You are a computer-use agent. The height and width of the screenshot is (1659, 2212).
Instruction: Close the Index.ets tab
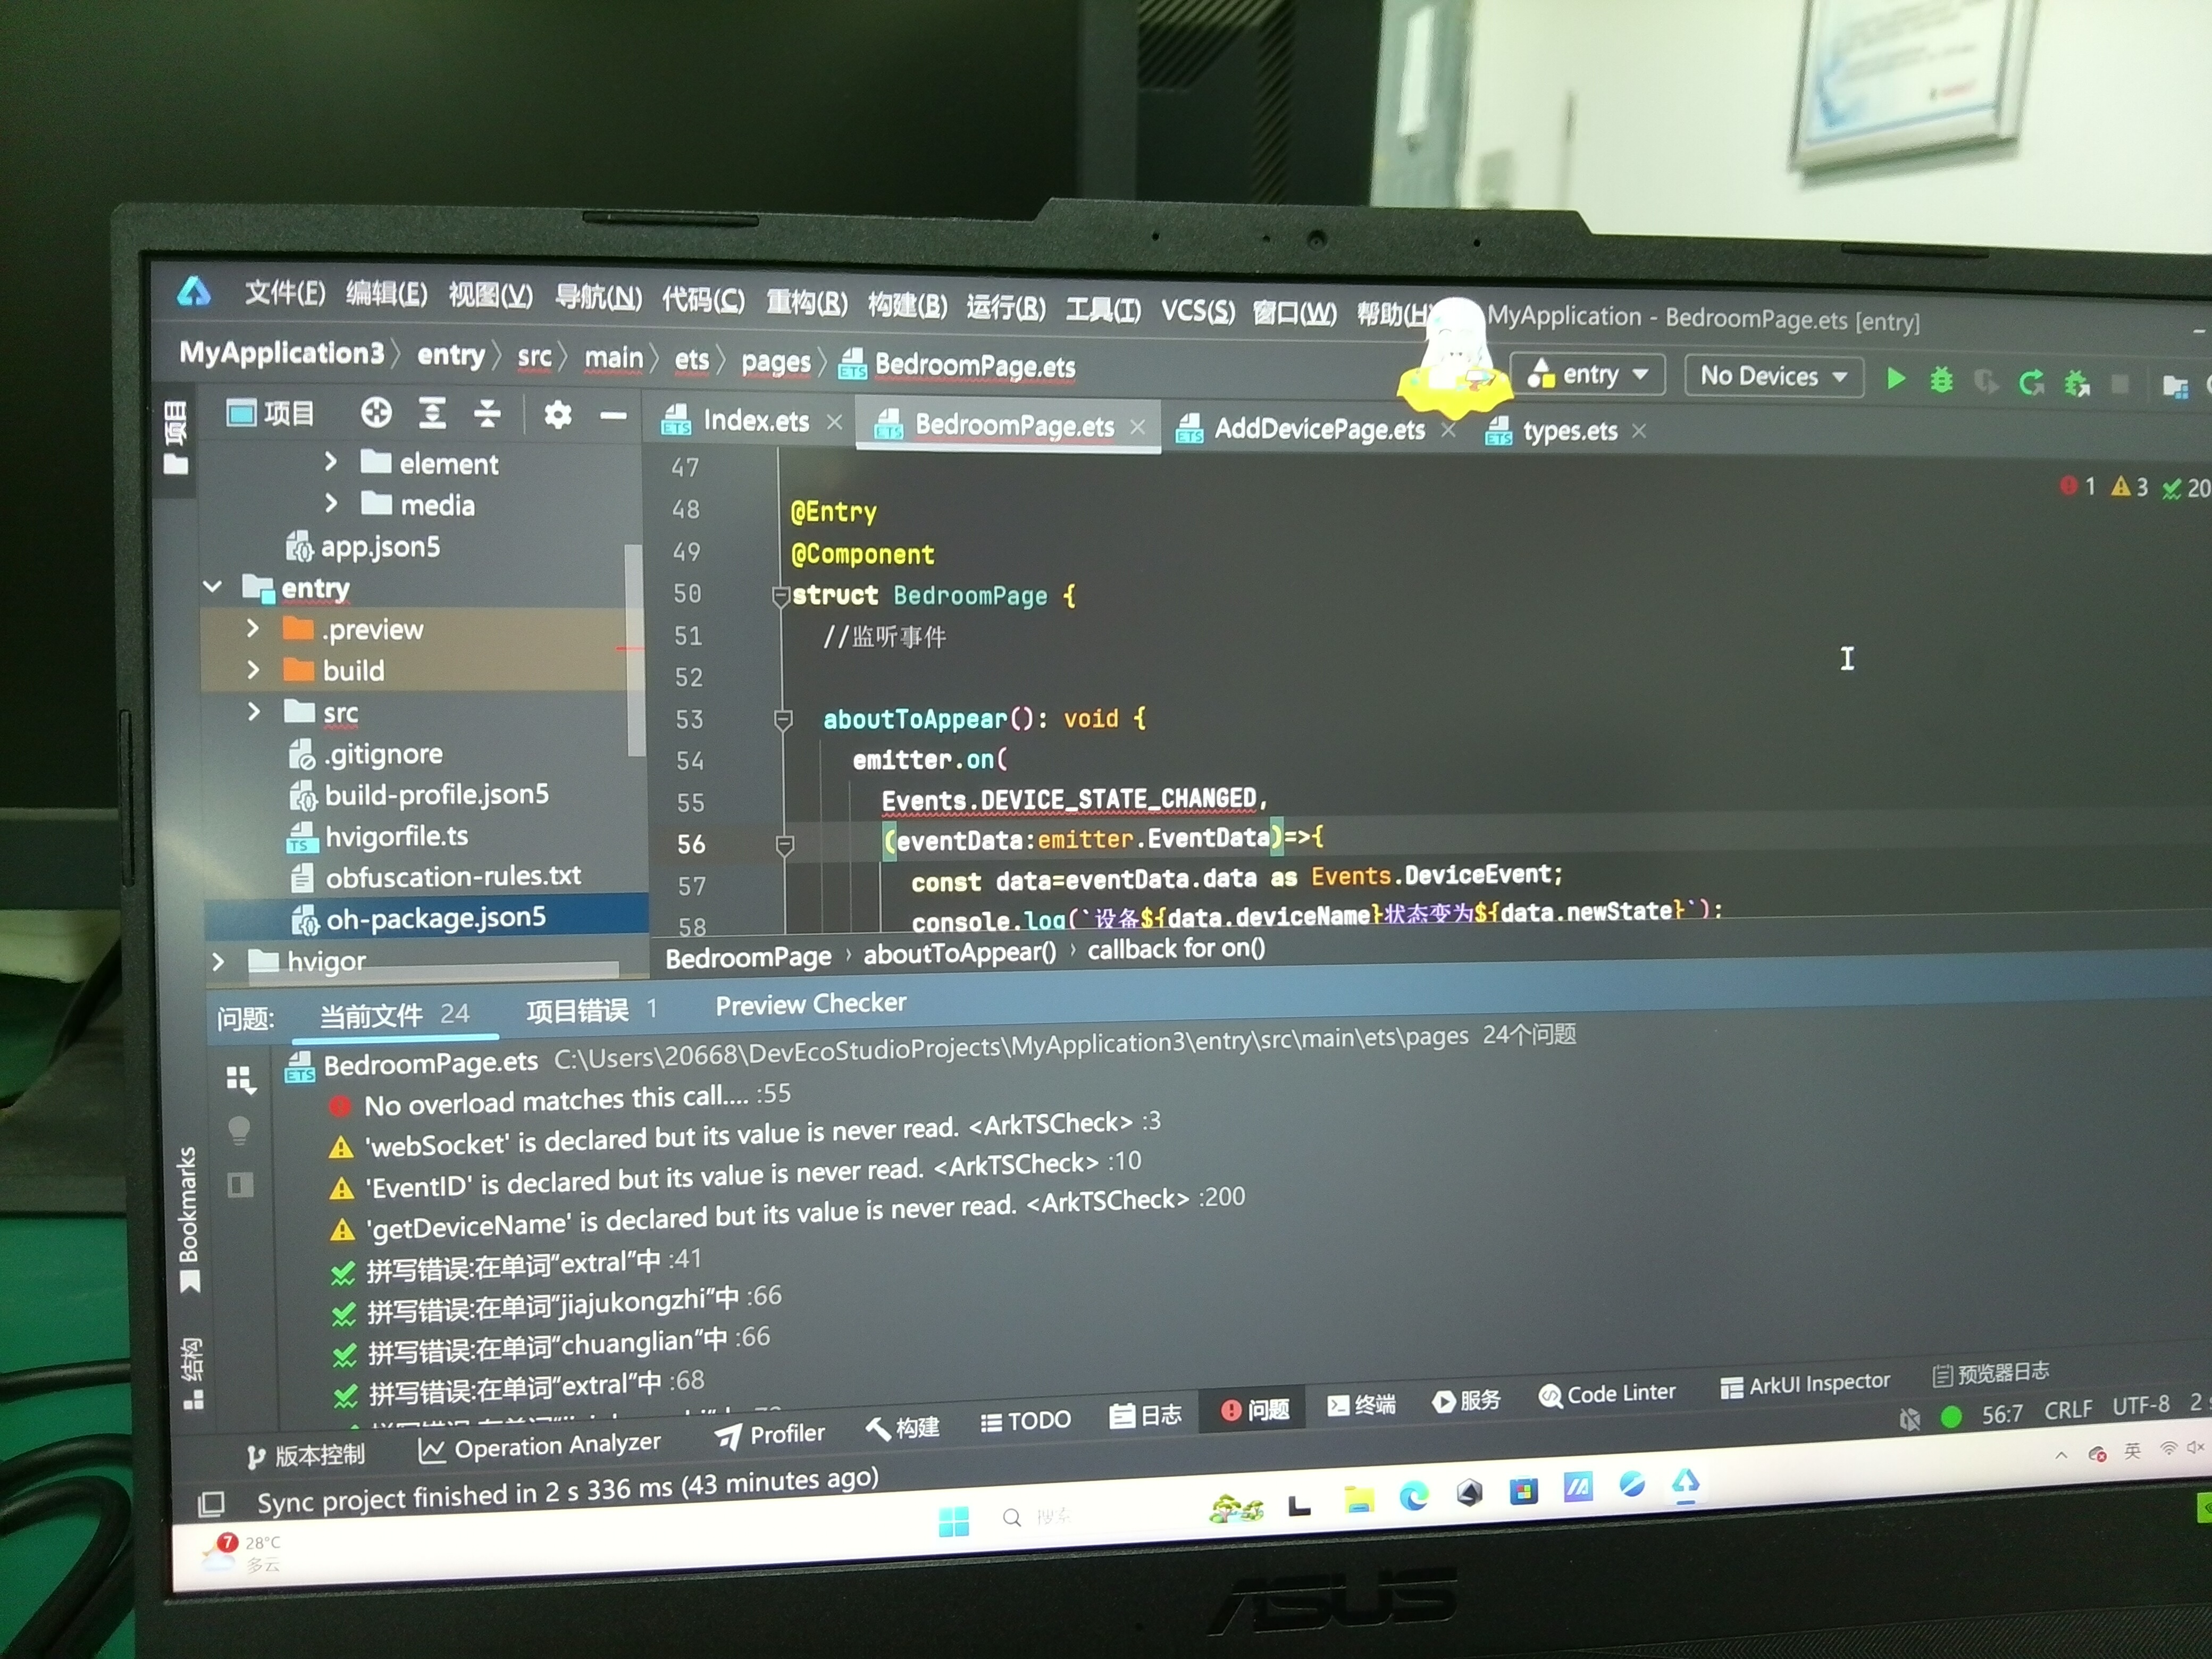pos(834,423)
